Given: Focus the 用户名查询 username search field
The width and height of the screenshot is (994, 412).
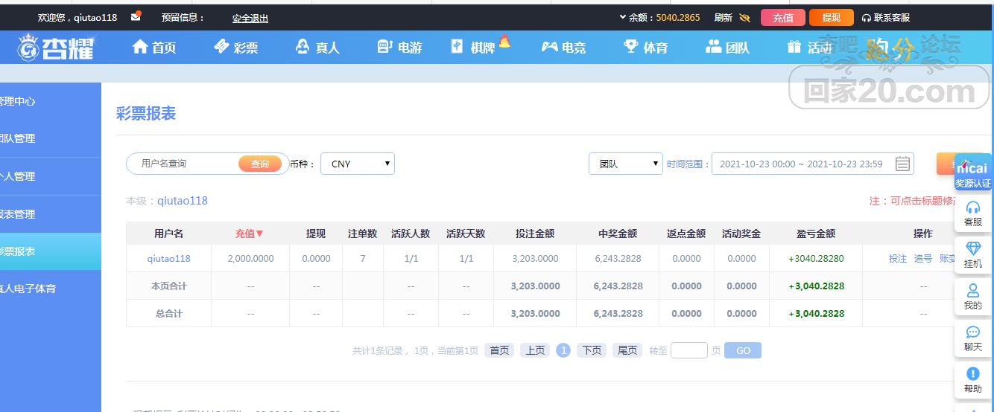Looking at the screenshot, I should pyautogui.click(x=183, y=164).
